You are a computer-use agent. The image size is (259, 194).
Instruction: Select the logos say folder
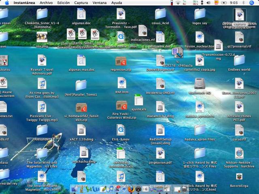200,14
